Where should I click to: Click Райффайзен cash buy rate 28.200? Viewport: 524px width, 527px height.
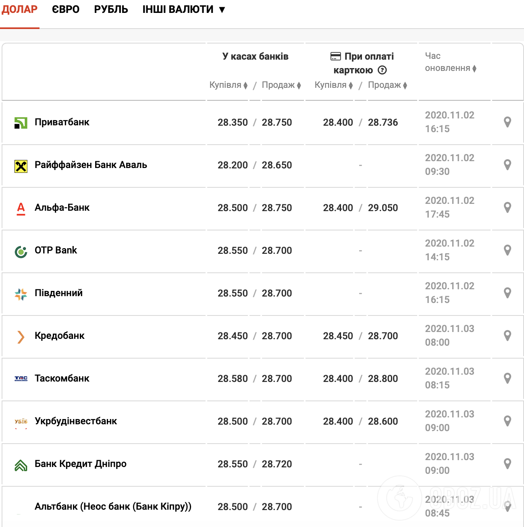pyautogui.click(x=233, y=165)
